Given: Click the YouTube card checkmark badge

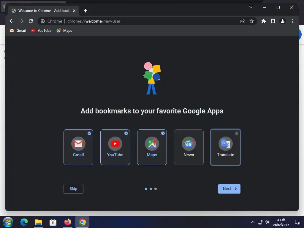Looking at the screenshot, I should point(126,133).
